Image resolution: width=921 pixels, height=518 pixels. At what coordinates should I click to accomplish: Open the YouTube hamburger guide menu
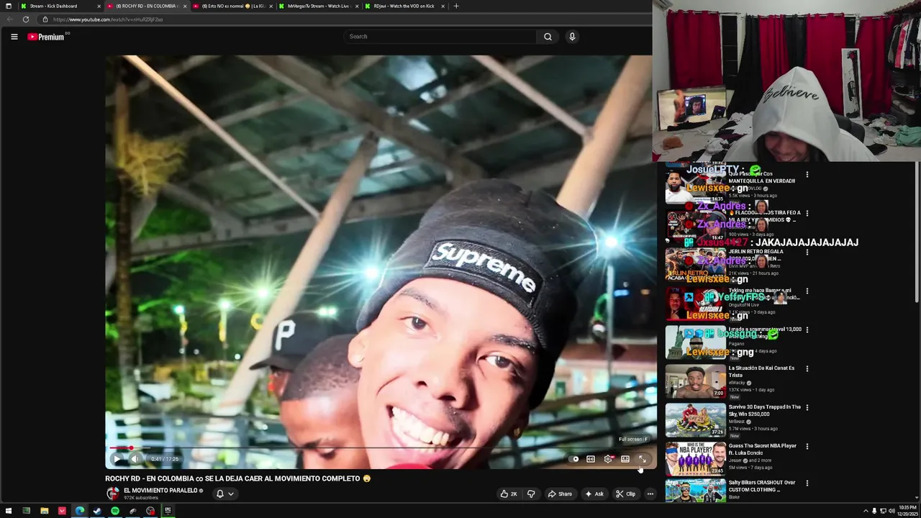(x=14, y=37)
